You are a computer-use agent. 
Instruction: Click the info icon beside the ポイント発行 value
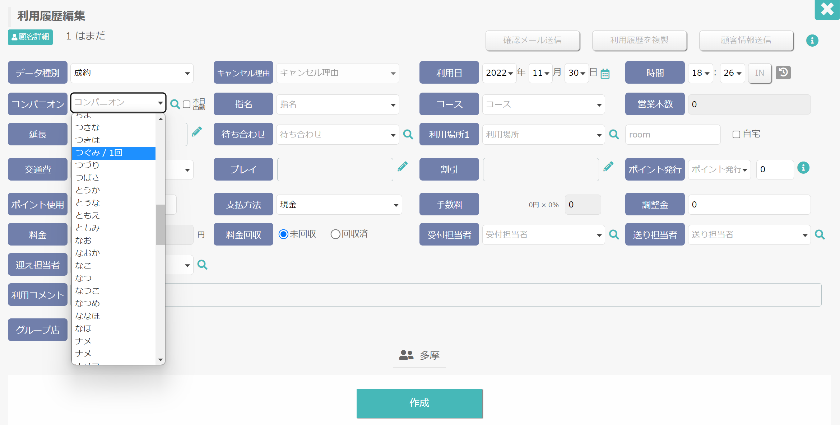pos(803,168)
